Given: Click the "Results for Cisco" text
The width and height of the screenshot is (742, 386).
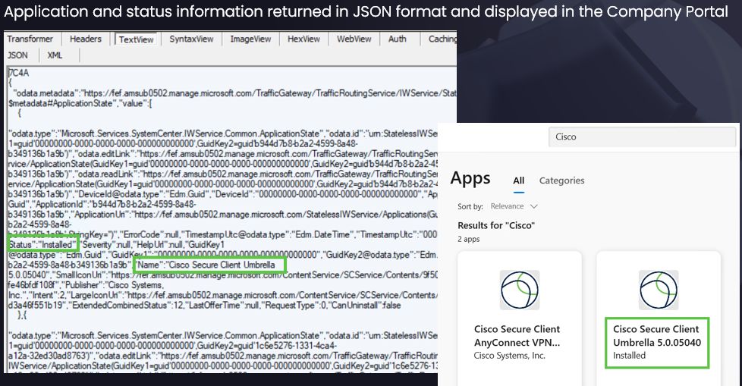Looking at the screenshot, I should (x=496, y=225).
